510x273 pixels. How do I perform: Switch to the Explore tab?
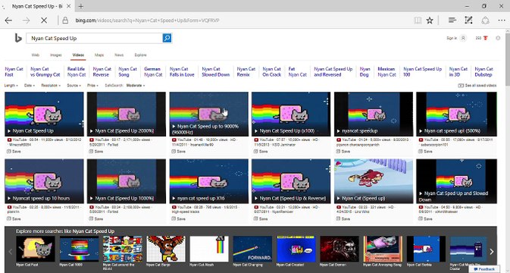pyautogui.click(x=140, y=55)
